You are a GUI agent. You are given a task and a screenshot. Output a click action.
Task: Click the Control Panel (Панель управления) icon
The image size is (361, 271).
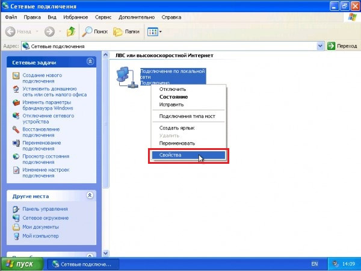click(x=16, y=209)
